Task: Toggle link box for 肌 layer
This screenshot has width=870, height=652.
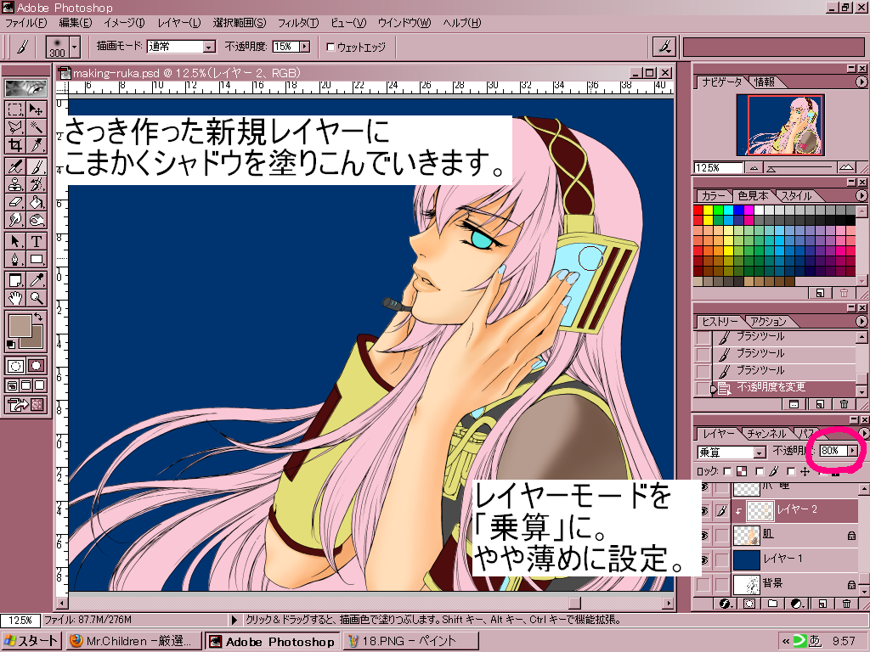Action: click(x=721, y=536)
